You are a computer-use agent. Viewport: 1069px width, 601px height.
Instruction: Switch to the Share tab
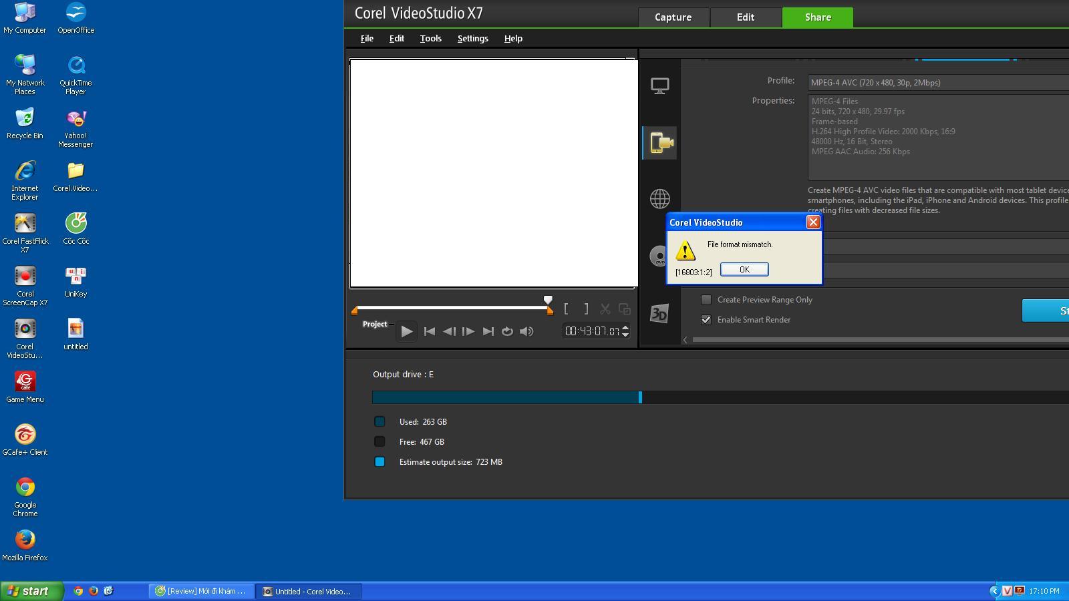(818, 17)
